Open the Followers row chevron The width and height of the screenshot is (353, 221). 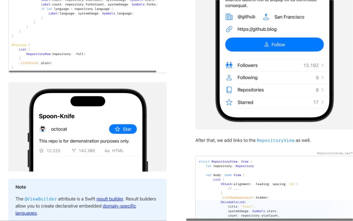click(x=323, y=65)
